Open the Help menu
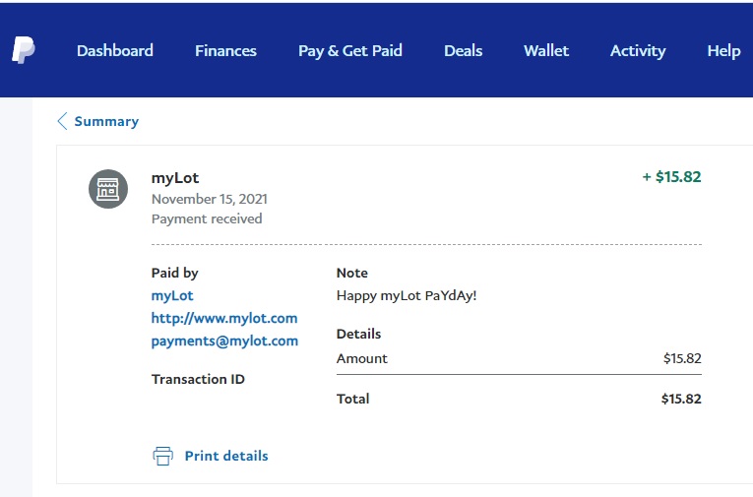This screenshot has height=497, width=753. click(723, 51)
